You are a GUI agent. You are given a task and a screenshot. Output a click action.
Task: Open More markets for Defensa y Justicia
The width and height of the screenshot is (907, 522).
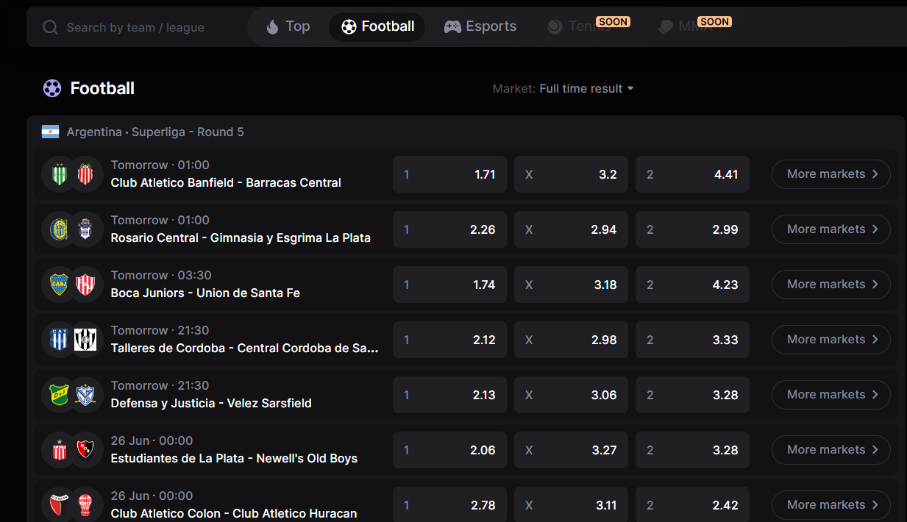[831, 395]
